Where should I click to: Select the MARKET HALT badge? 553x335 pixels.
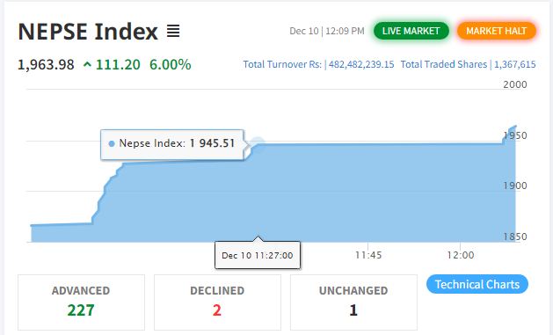497,31
